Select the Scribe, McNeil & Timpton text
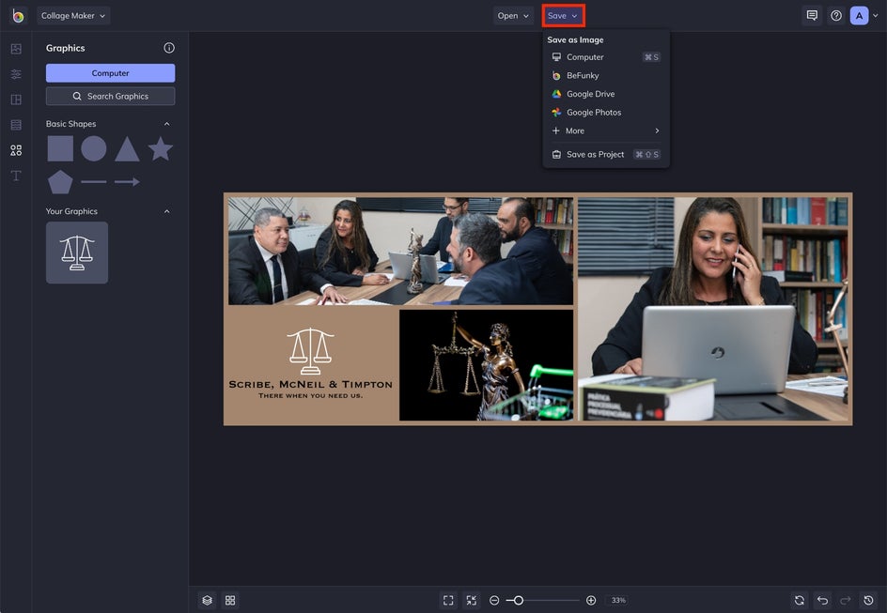 [311, 384]
